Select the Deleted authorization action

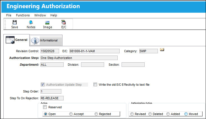point(150,114)
